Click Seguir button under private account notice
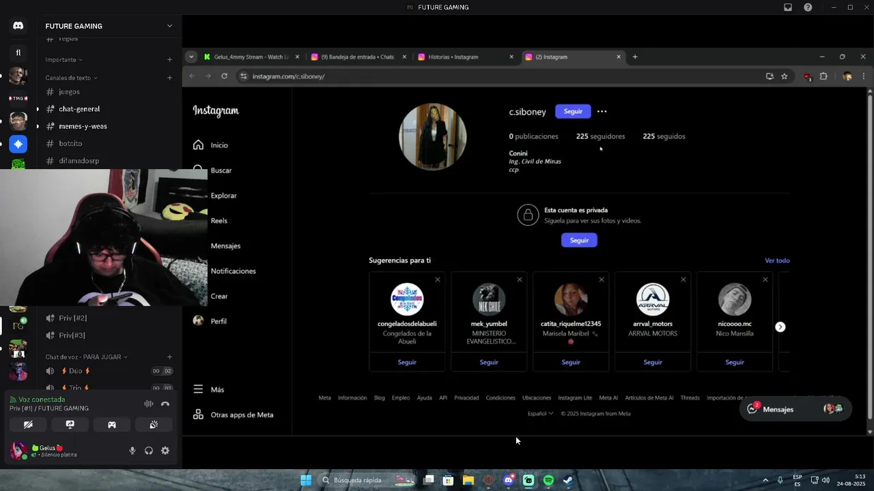 click(x=579, y=240)
